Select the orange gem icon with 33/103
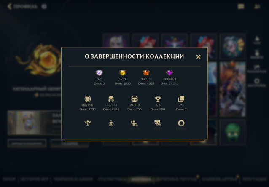The width and height of the screenshot is (269, 187). (x=146, y=73)
